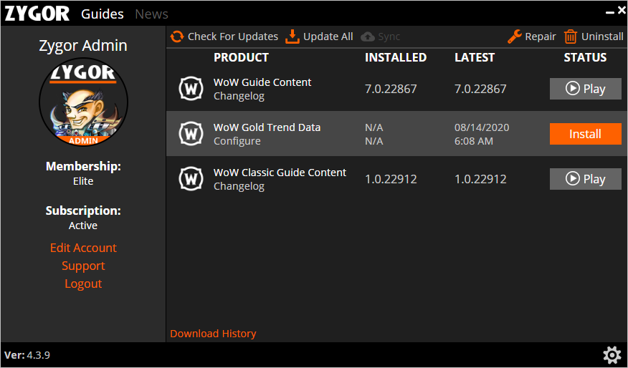Click the Repair wrench icon
This screenshot has height=368, width=628.
[514, 37]
